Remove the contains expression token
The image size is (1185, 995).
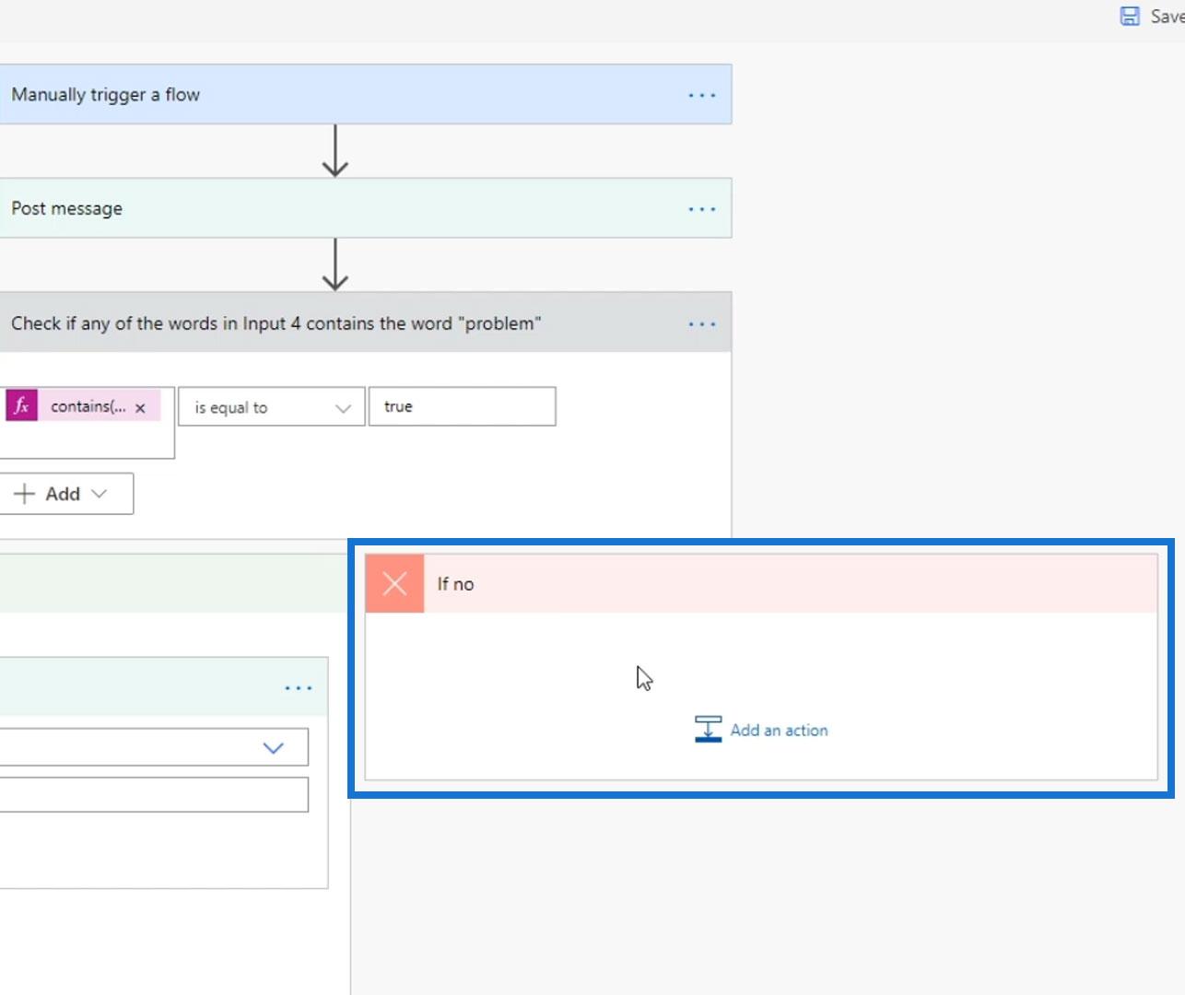click(140, 408)
